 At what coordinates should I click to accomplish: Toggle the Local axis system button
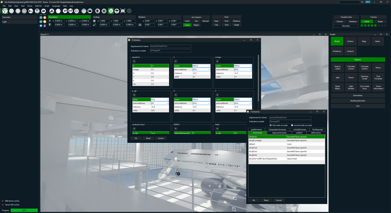click(187, 25)
